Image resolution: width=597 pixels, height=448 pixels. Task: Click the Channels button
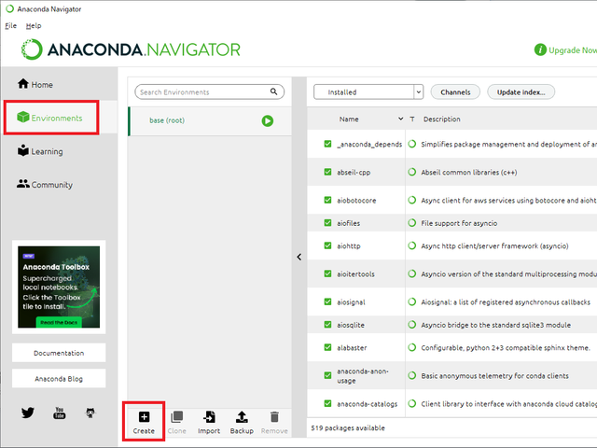pyautogui.click(x=455, y=91)
